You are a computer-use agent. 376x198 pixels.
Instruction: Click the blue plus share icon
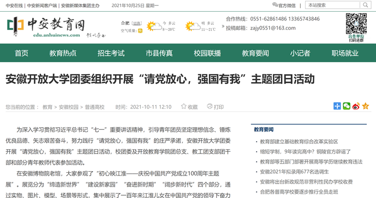[x=337, y=106]
